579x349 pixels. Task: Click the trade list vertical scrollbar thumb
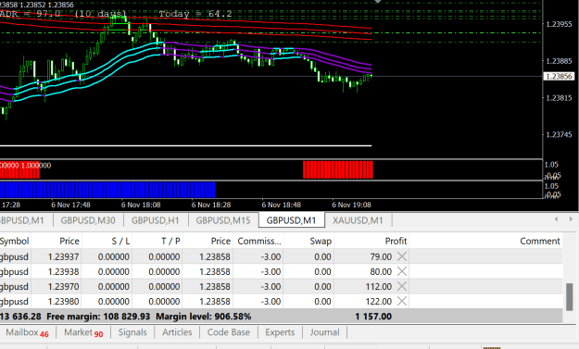tap(570, 296)
